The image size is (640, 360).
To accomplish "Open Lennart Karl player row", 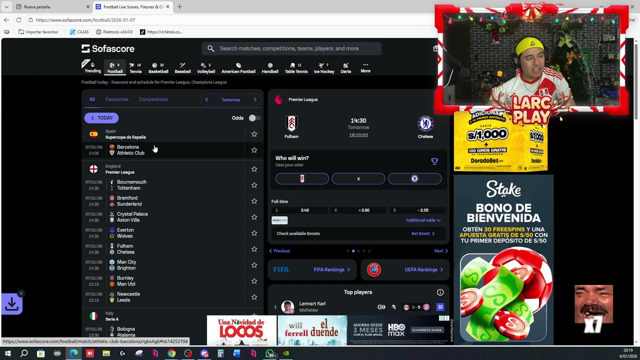I will pos(358,306).
